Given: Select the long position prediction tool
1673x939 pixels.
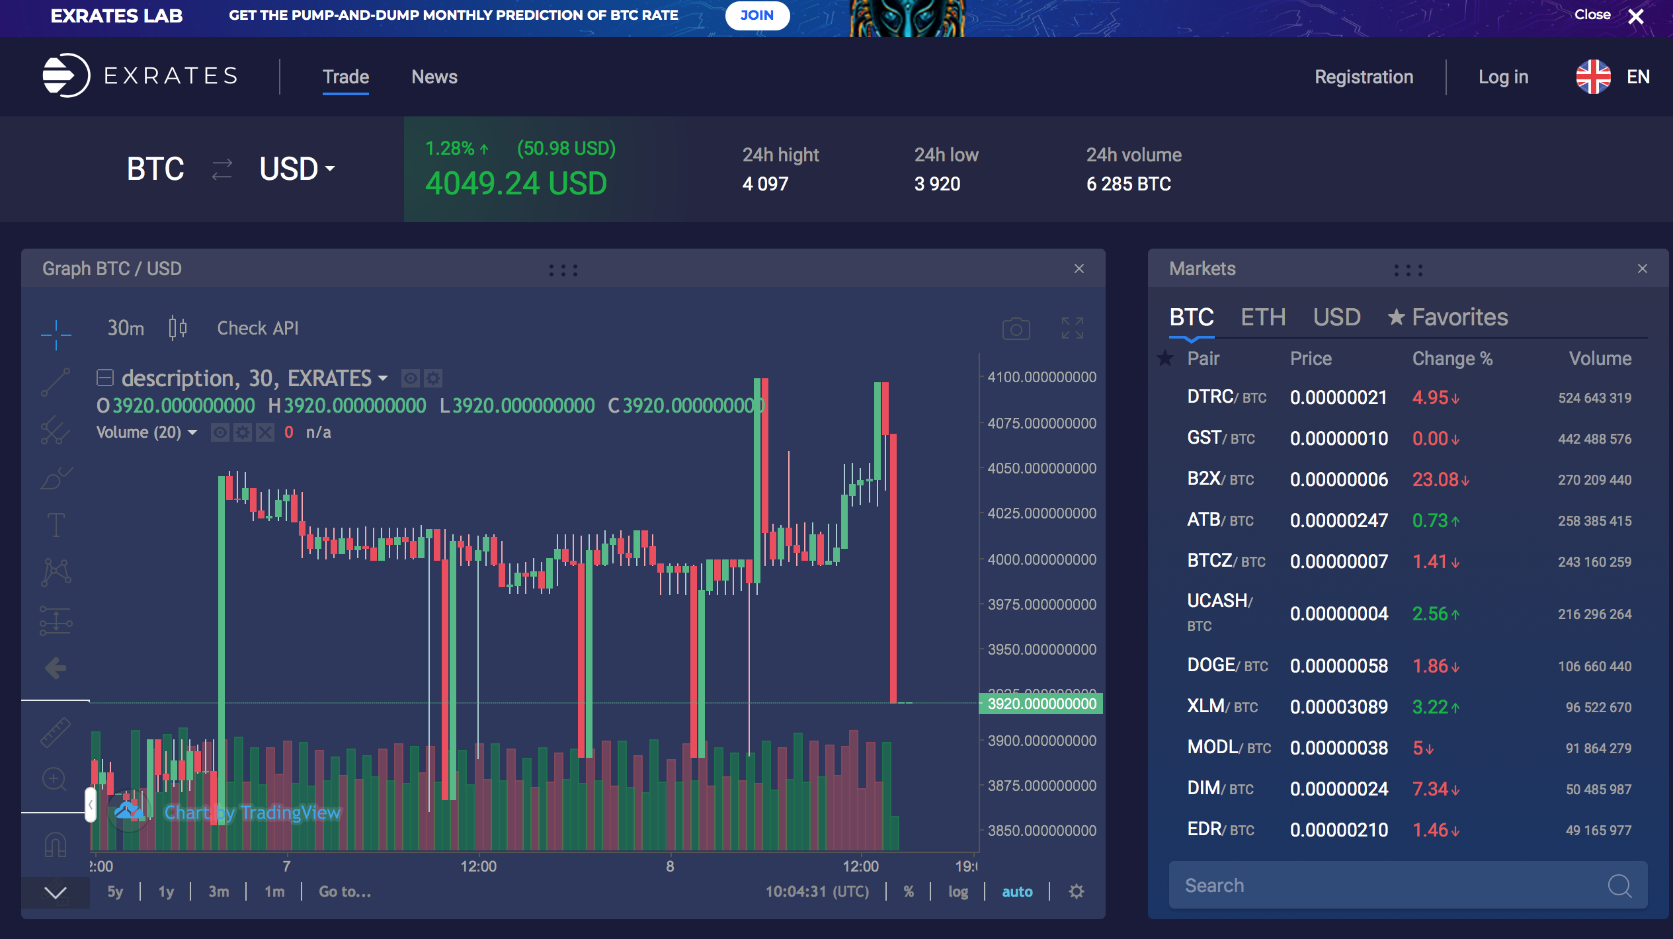Looking at the screenshot, I should [56, 620].
